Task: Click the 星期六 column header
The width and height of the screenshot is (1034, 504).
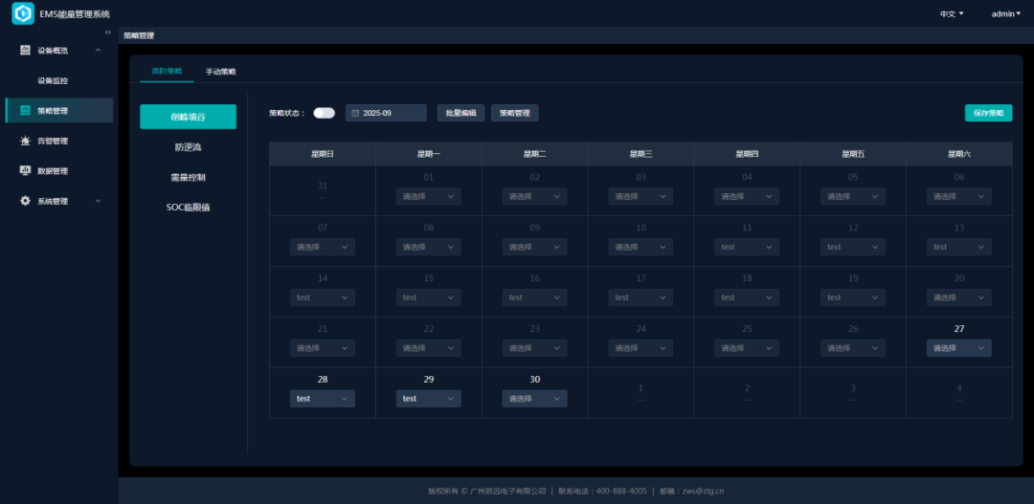Action: (958, 154)
